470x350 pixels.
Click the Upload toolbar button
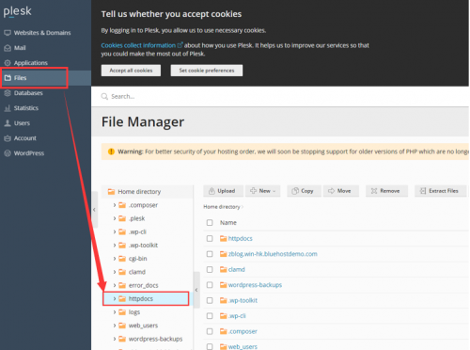223,191
